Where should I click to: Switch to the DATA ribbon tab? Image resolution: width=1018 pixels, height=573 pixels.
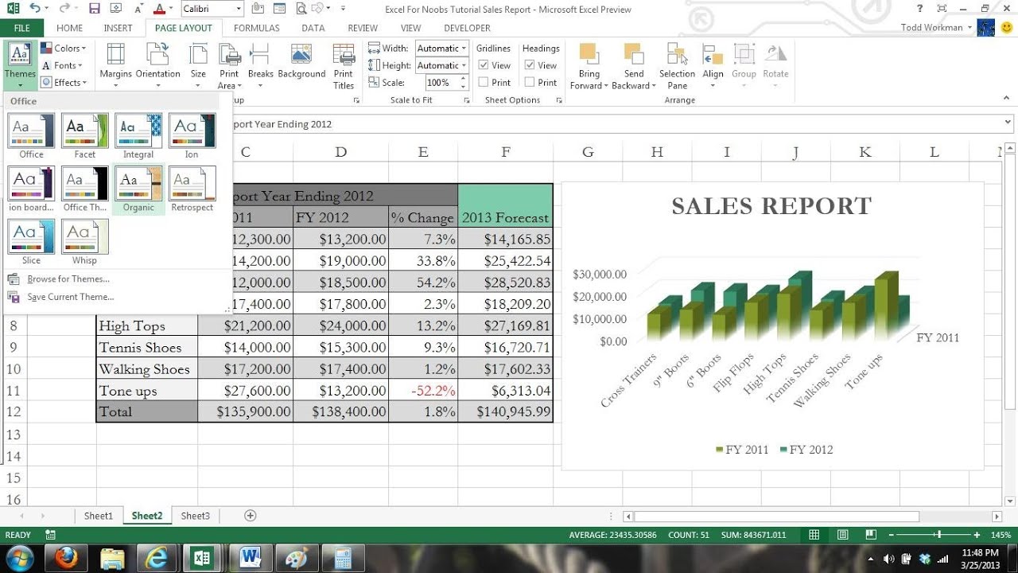313,28
